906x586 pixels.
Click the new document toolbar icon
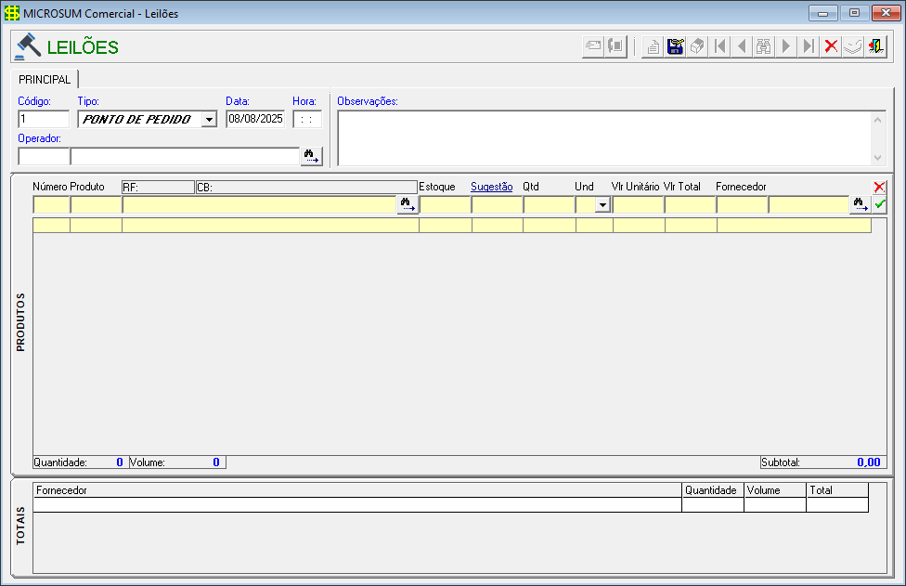[654, 46]
